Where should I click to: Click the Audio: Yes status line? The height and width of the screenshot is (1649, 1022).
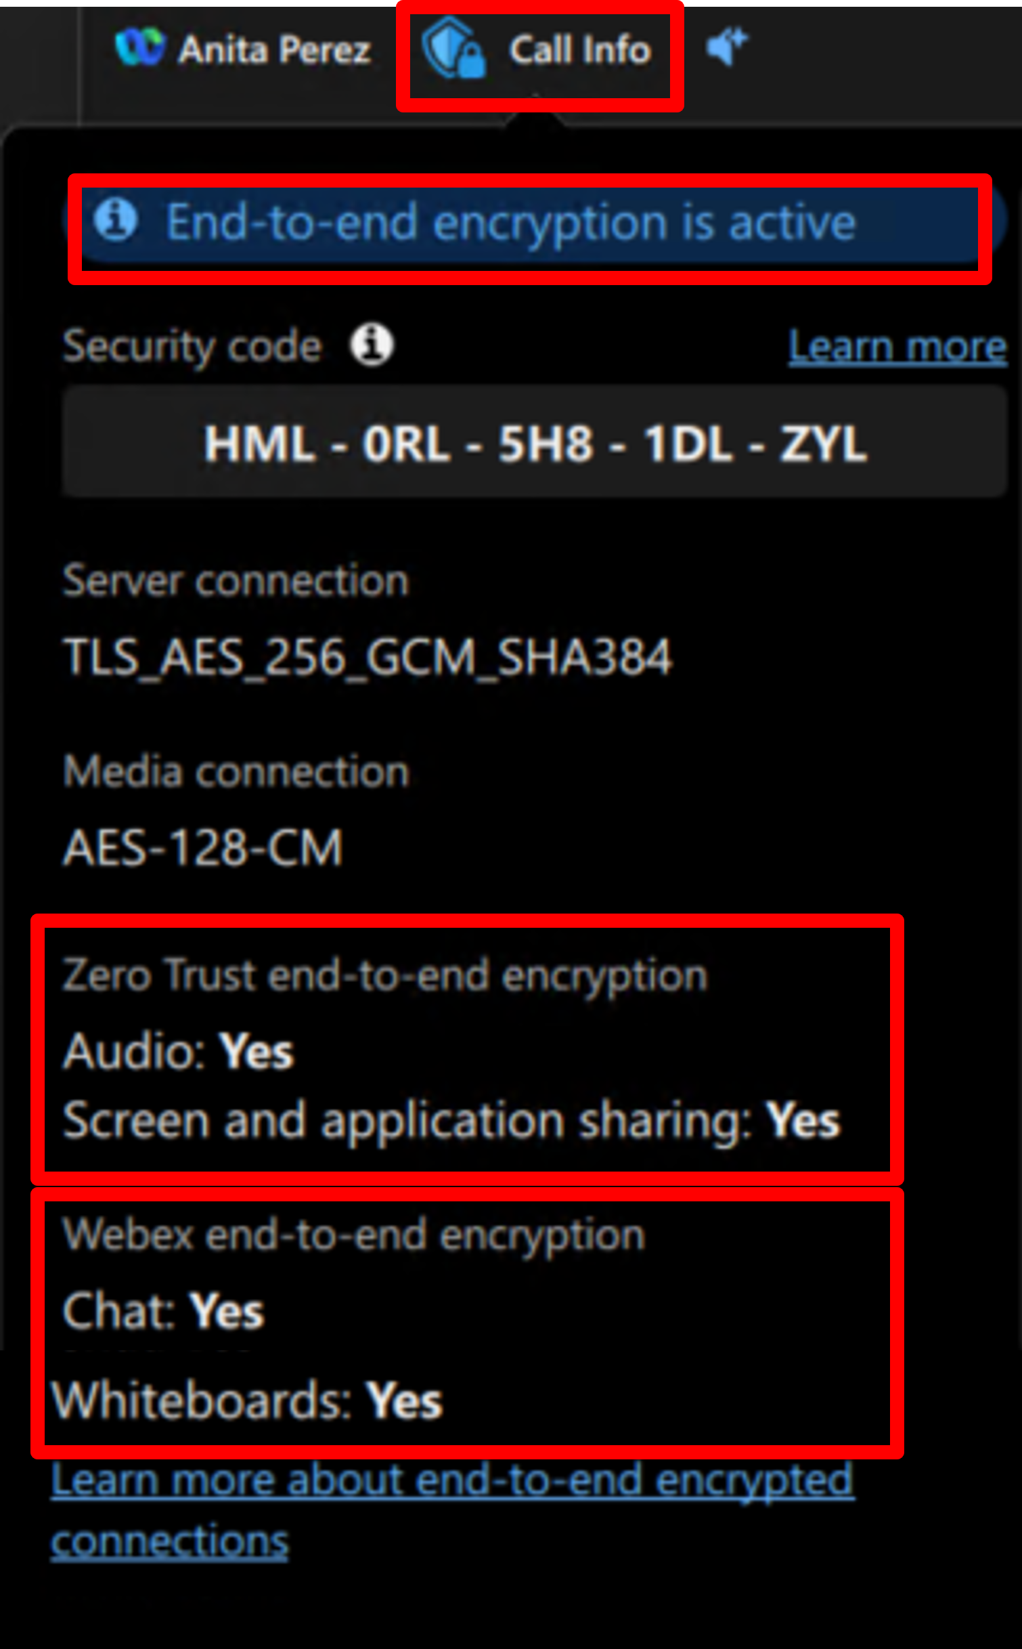pyautogui.click(x=179, y=1051)
